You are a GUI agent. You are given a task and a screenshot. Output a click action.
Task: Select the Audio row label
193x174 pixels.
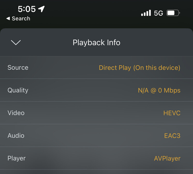16,136
